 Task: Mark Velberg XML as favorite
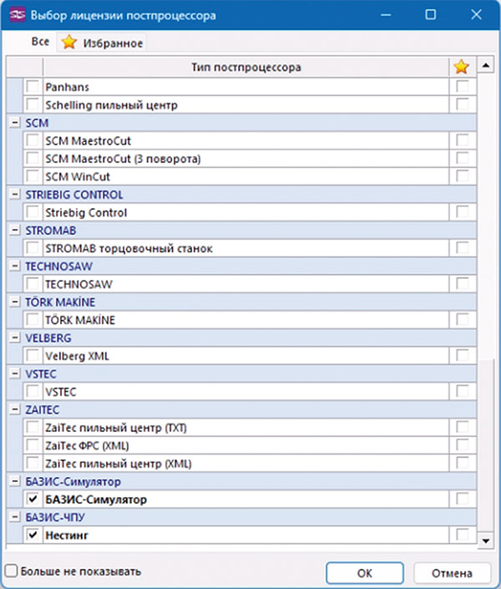[x=462, y=356]
